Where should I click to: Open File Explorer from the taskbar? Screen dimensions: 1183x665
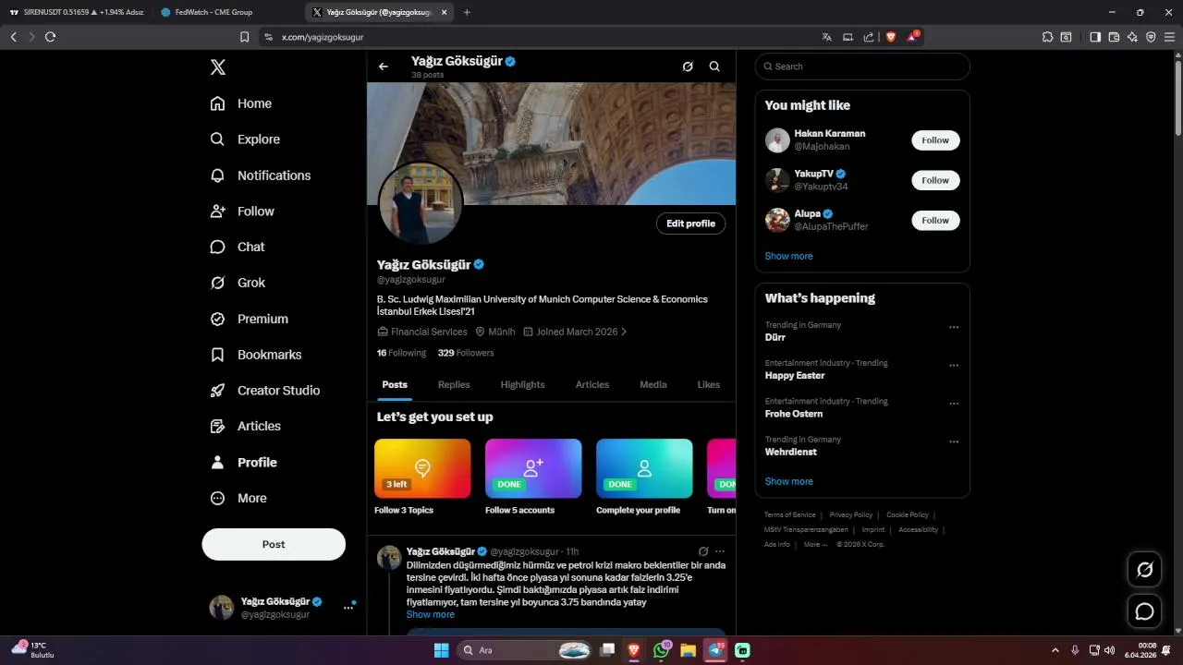688,650
